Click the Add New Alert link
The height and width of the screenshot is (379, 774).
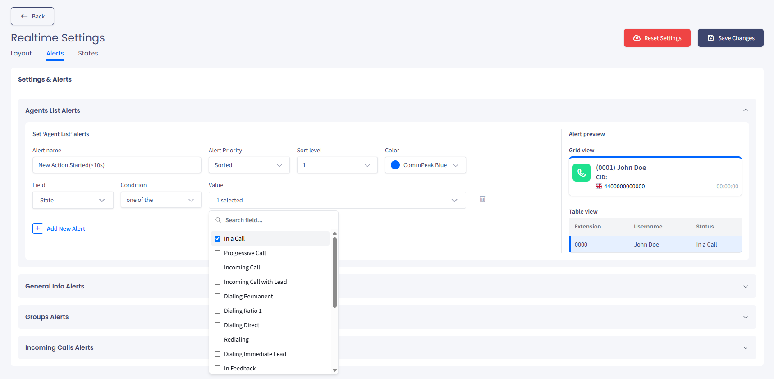coord(66,228)
